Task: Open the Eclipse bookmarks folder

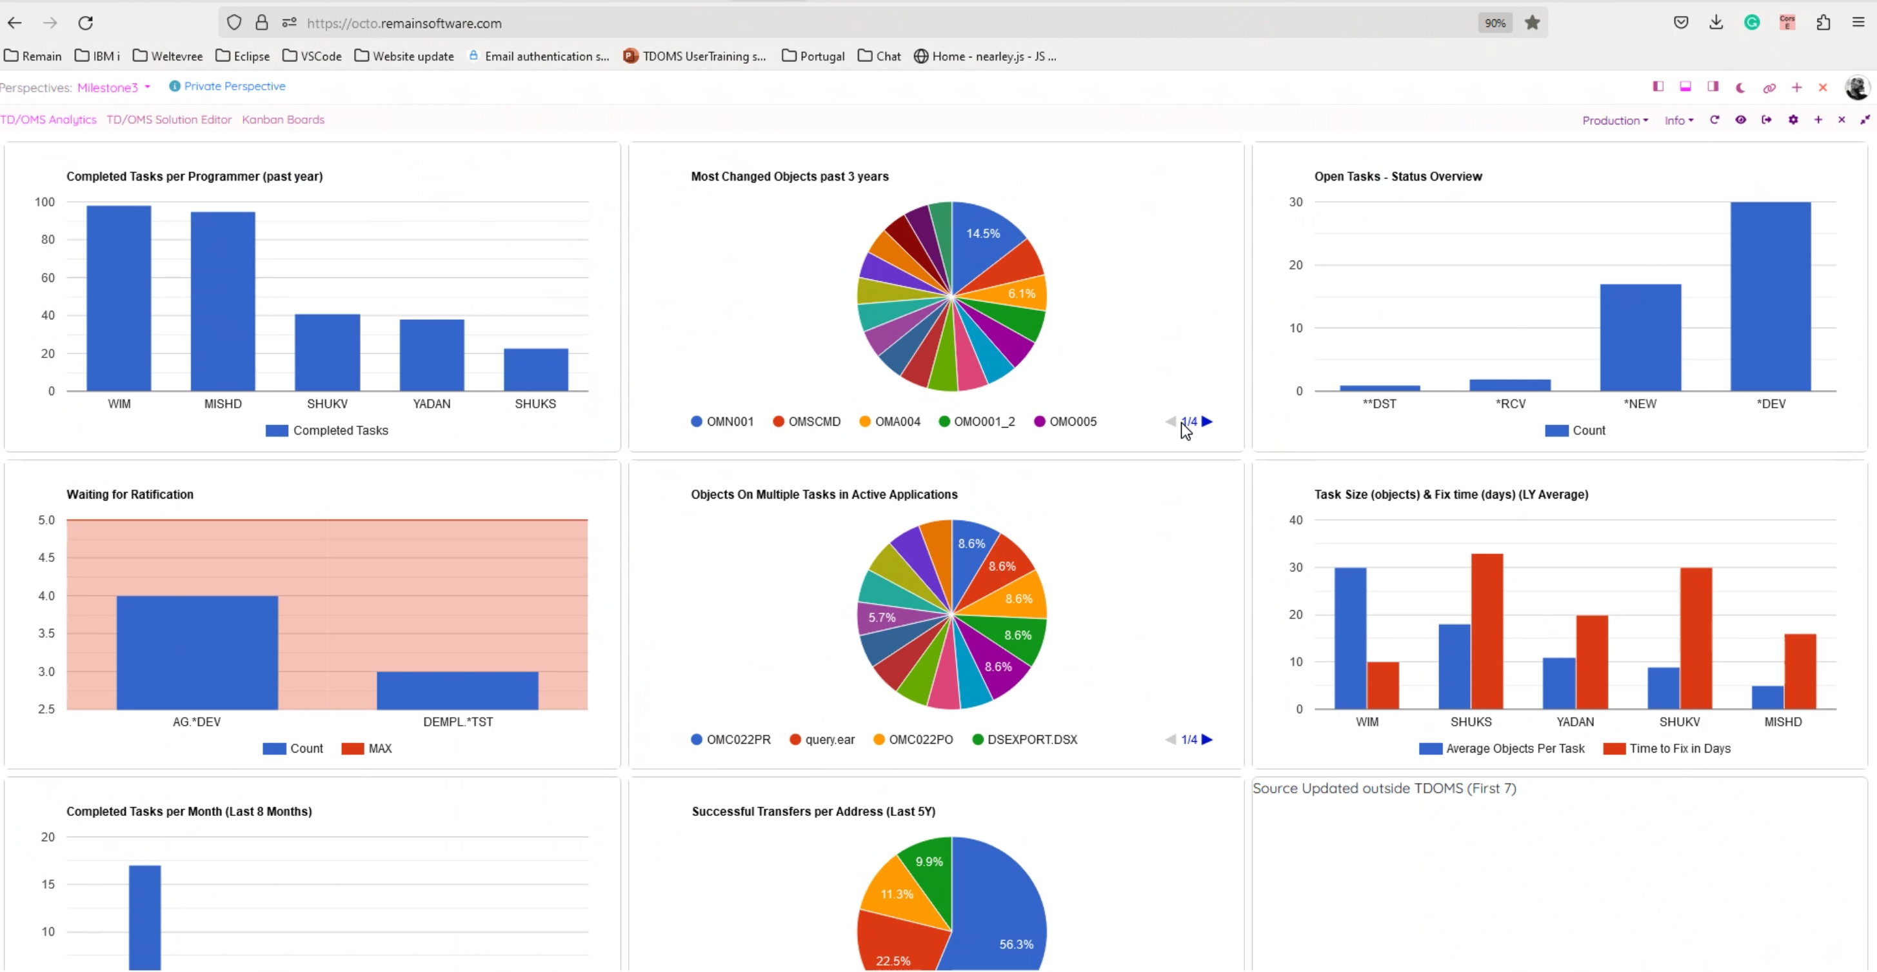Action: (243, 56)
